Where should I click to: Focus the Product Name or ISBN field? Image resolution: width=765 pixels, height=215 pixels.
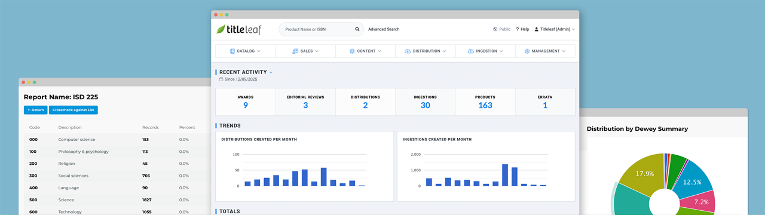pyautogui.click(x=321, y=29)
